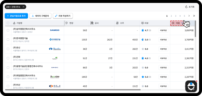Click blue star icon for 희림종합건축사사무소
Viewport: 202px width, 96px height.
point(143,77)
